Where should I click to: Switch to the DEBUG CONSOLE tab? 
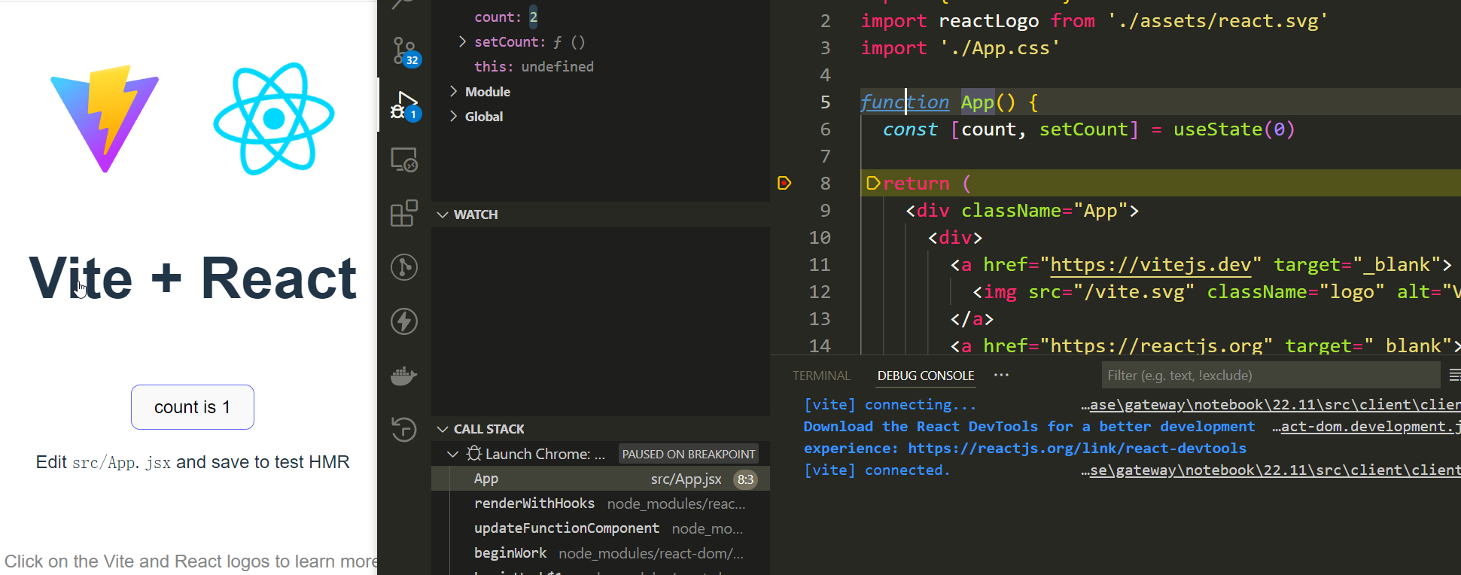(x=926, y=376)
